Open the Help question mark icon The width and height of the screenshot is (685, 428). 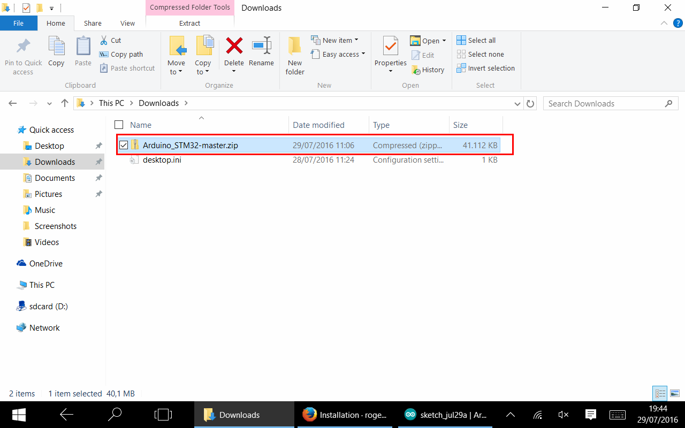coord(678,24)
